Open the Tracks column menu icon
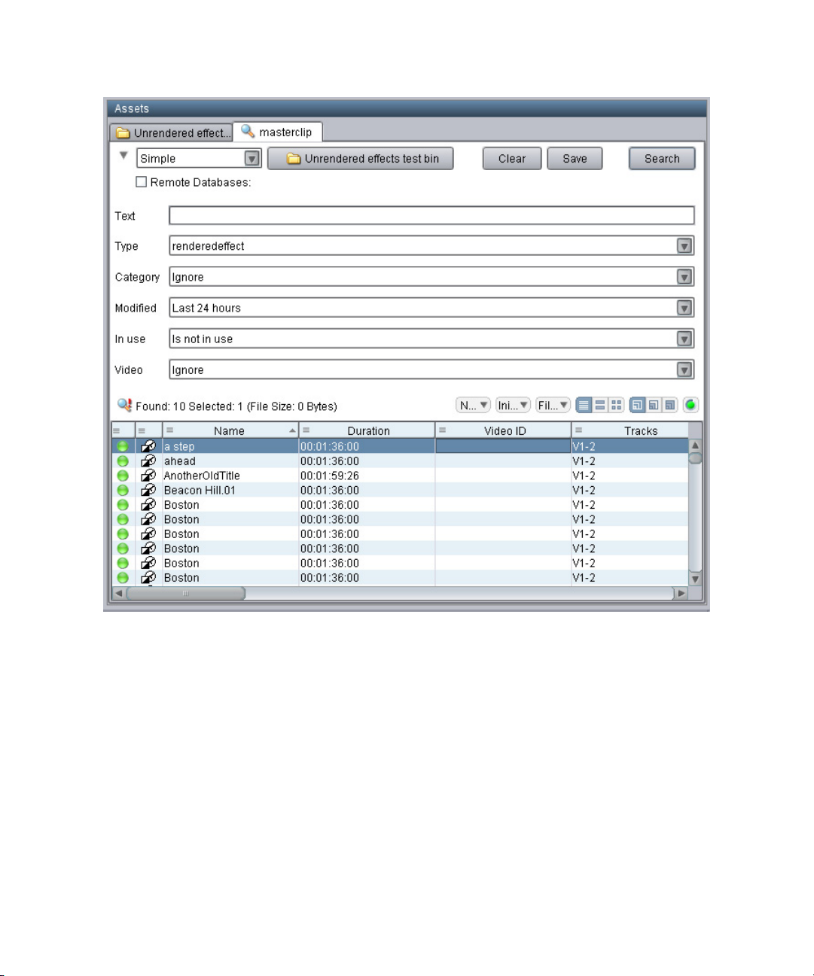 coord(578,430)
